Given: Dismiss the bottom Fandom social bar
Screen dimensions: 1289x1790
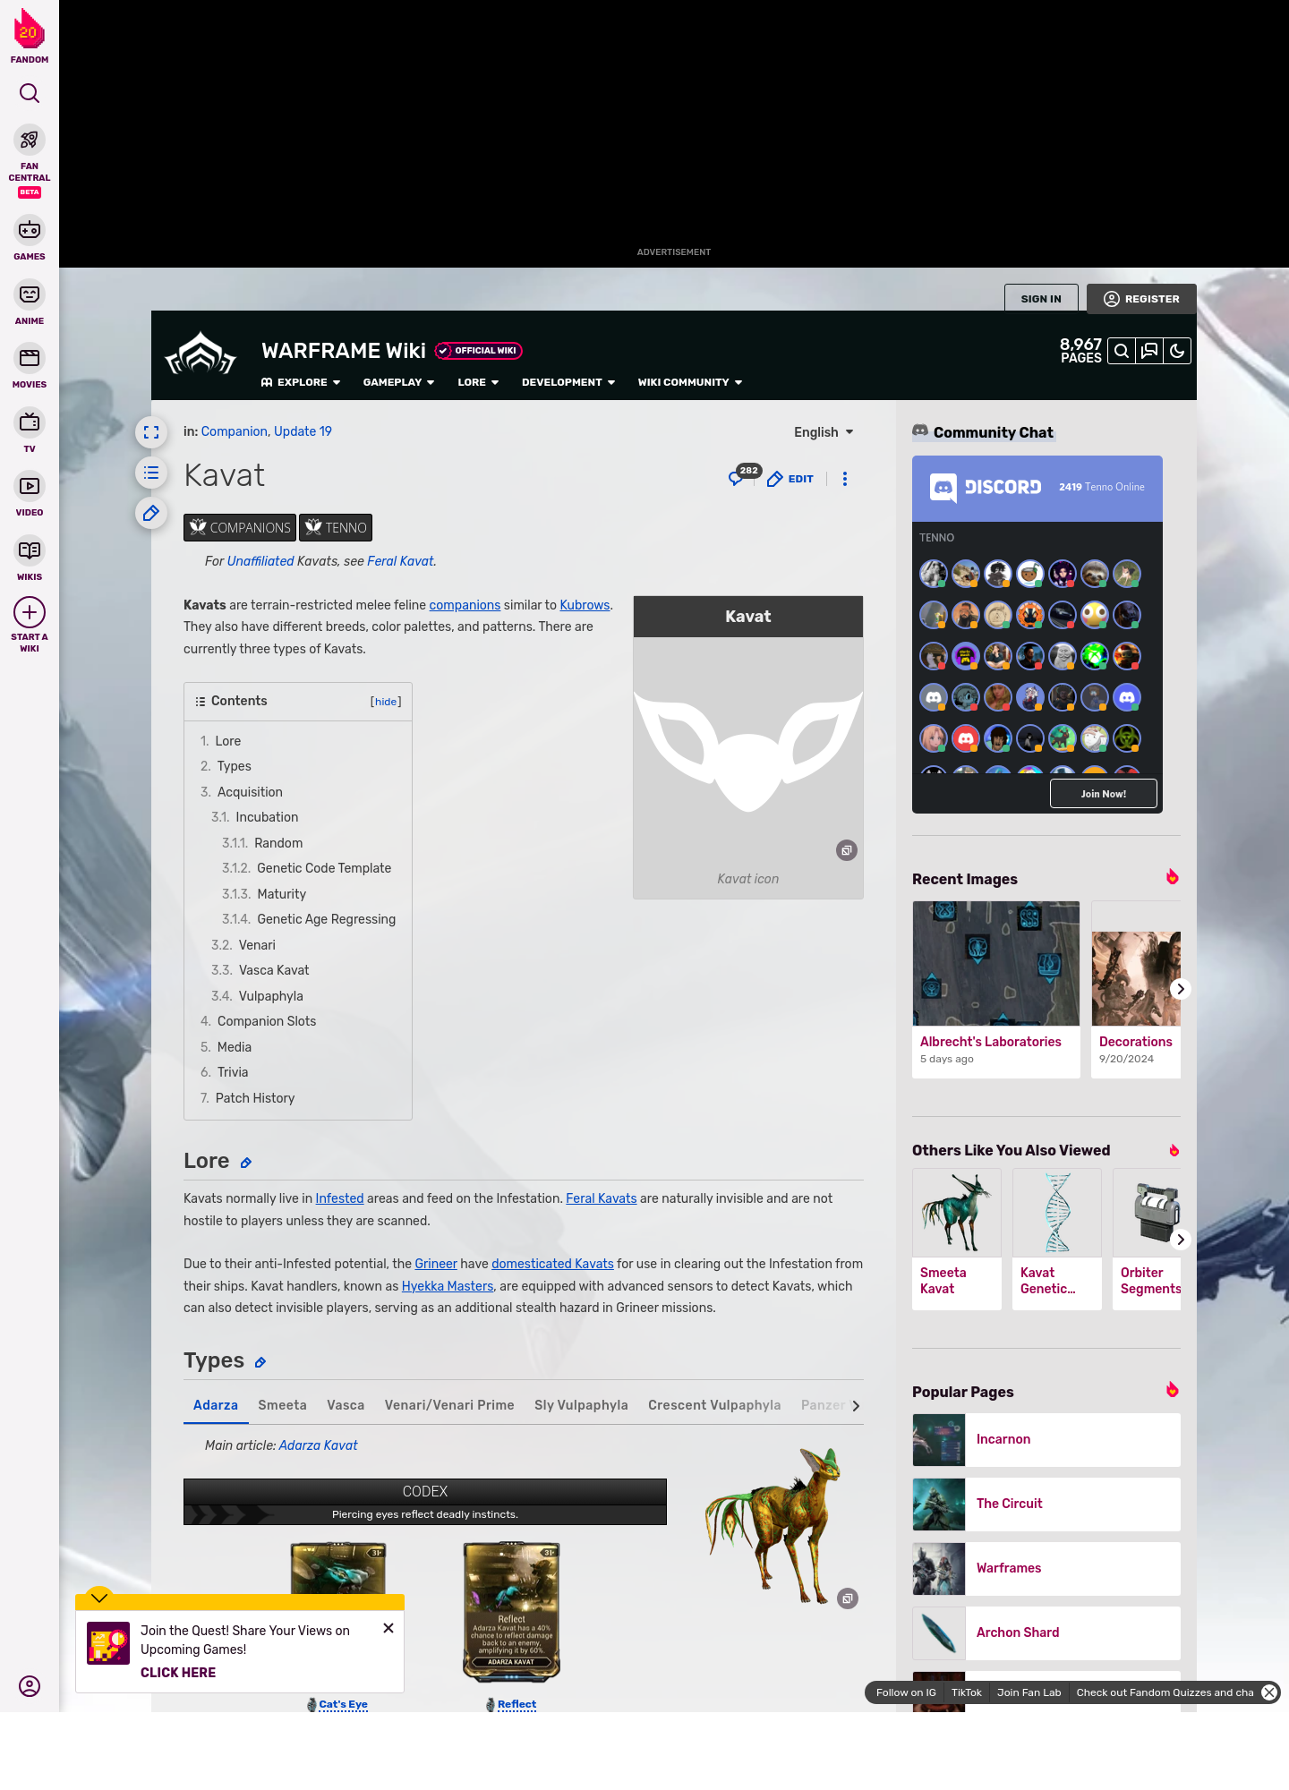Looking at the screenshot, I should [1269, 1692].
